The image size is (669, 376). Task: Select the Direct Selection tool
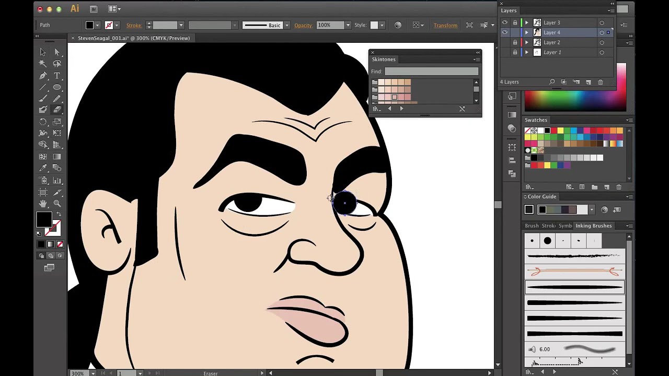pyautogui.click(x=57, y=52)
